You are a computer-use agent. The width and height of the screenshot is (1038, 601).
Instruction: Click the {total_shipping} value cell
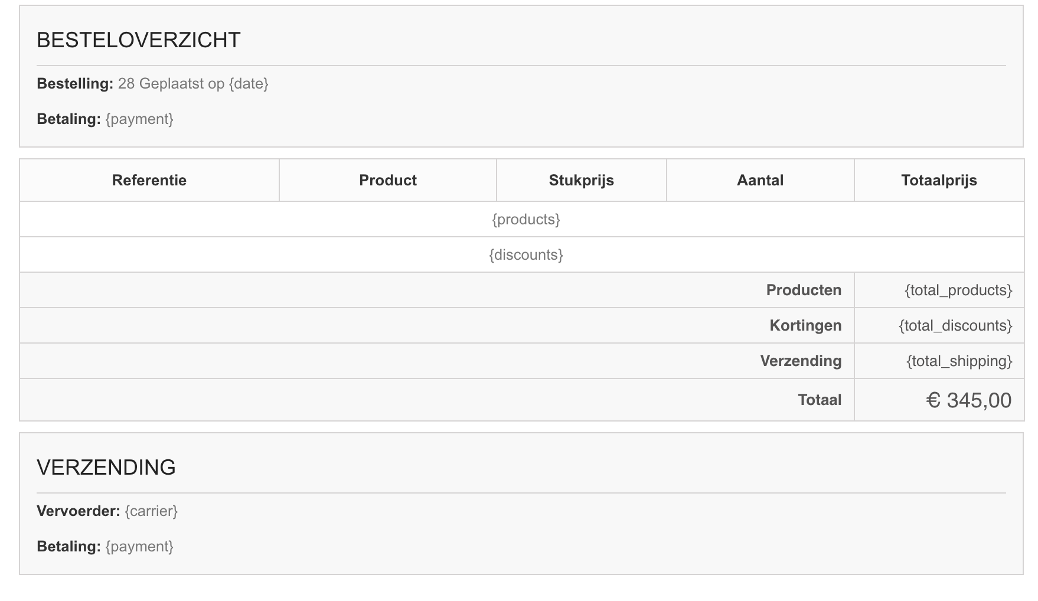click(x=939, y=361)
